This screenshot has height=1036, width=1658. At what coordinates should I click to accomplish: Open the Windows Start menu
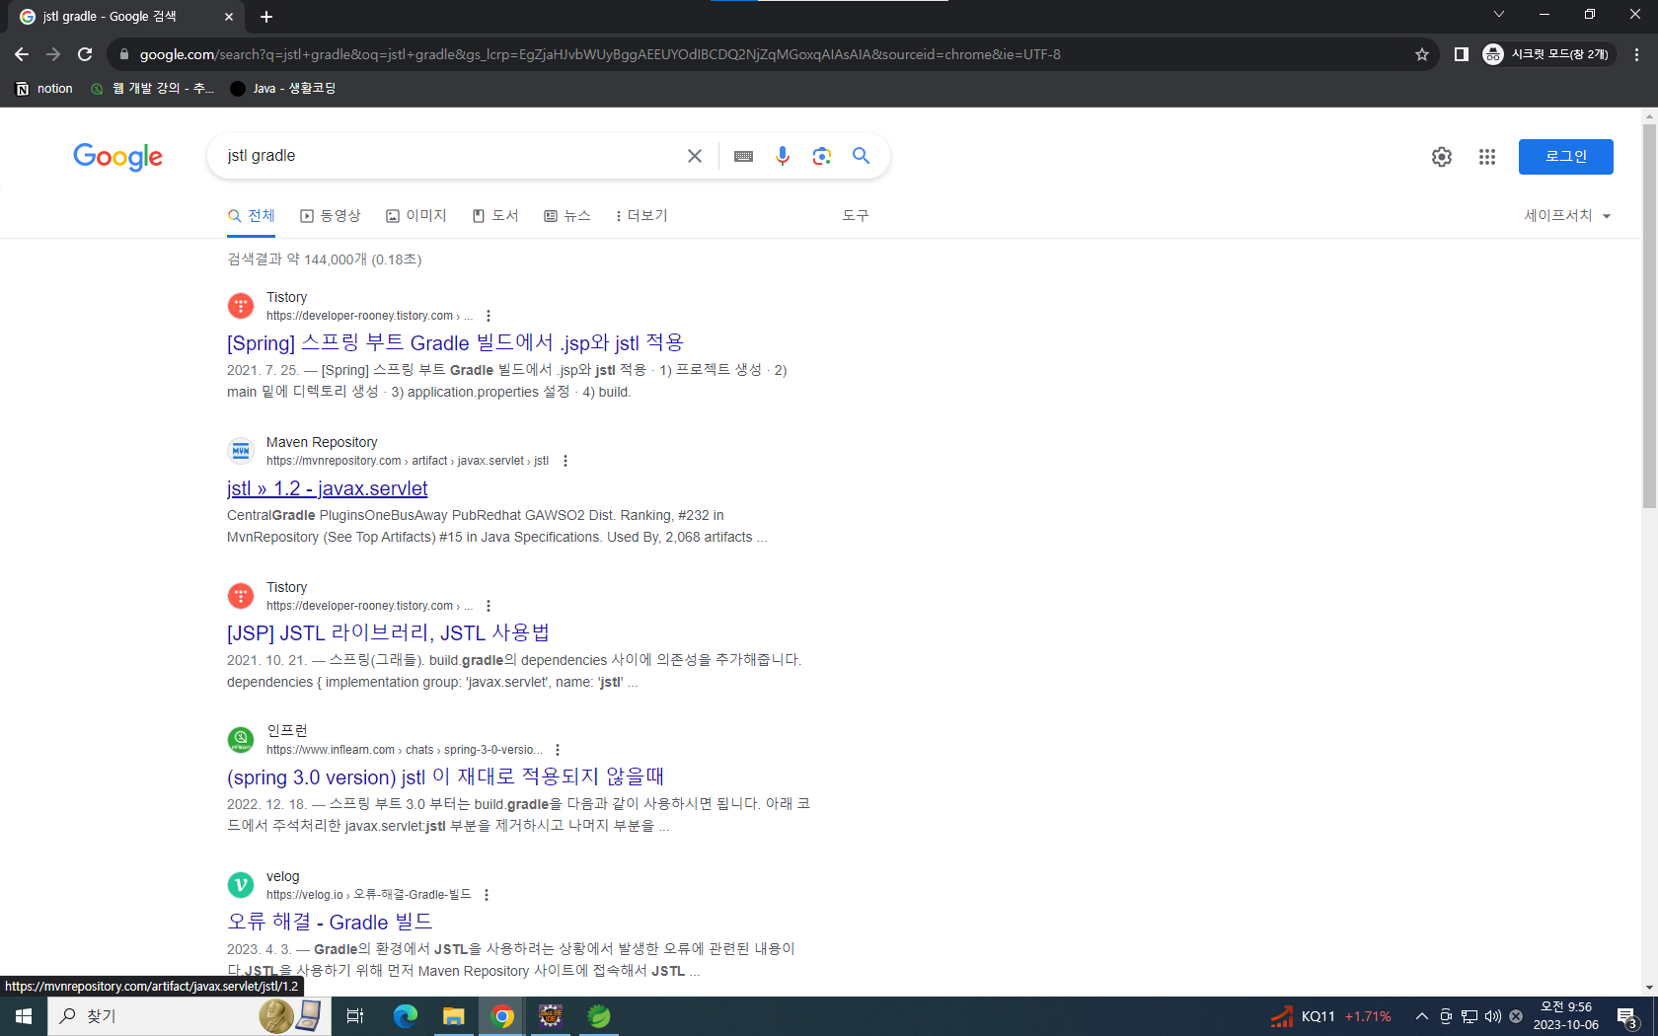(24, 1016)
